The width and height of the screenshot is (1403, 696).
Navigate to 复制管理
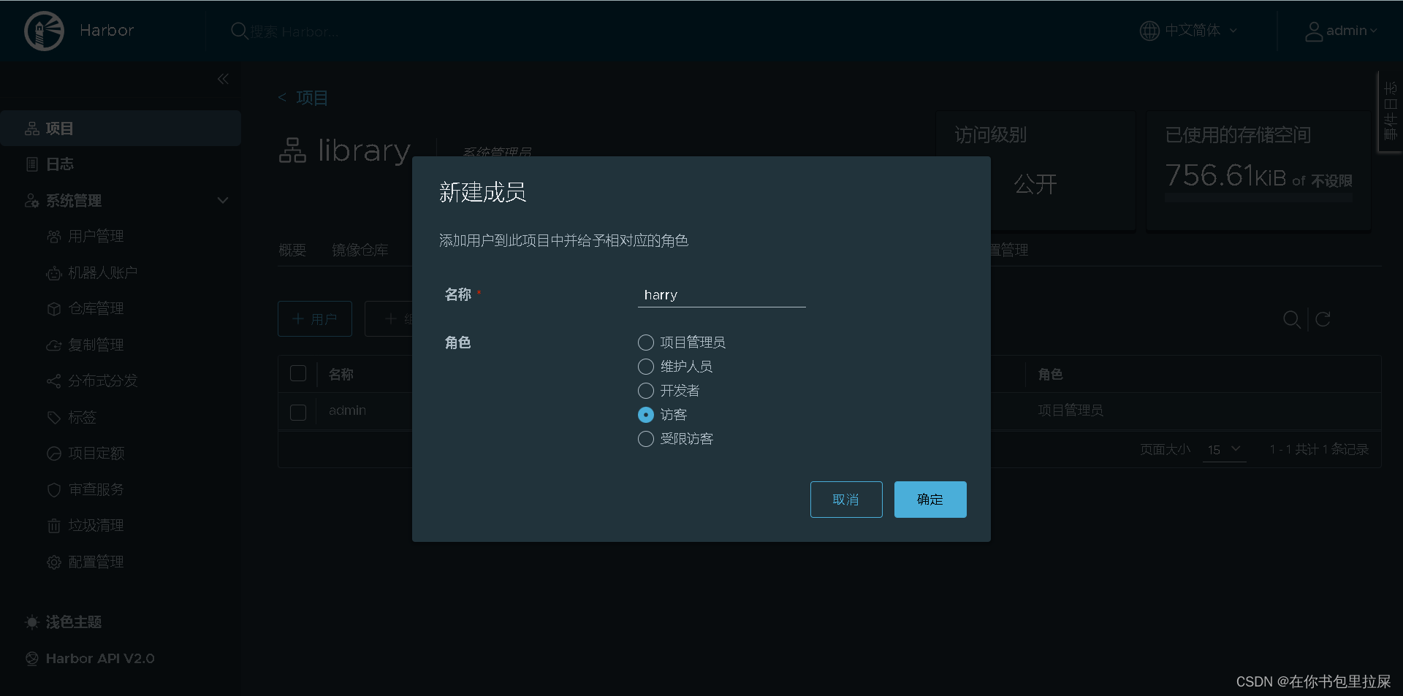pos(96,344)
